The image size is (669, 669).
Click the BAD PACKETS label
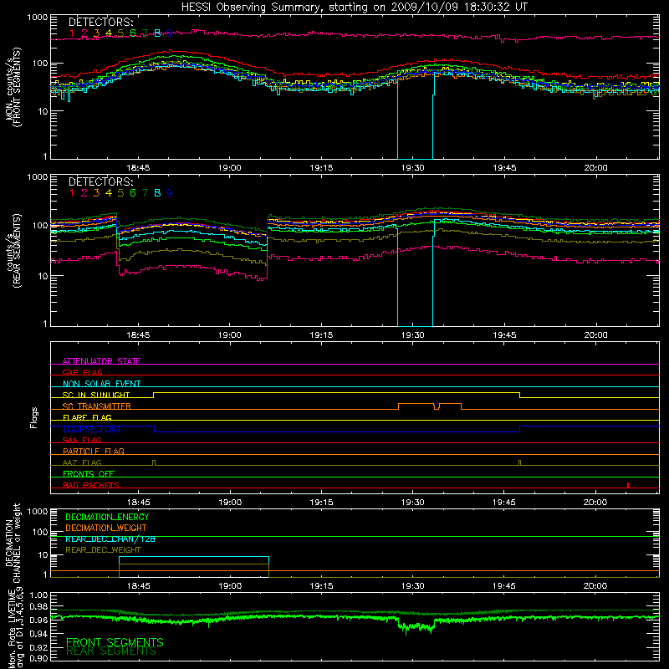(91, 485)
